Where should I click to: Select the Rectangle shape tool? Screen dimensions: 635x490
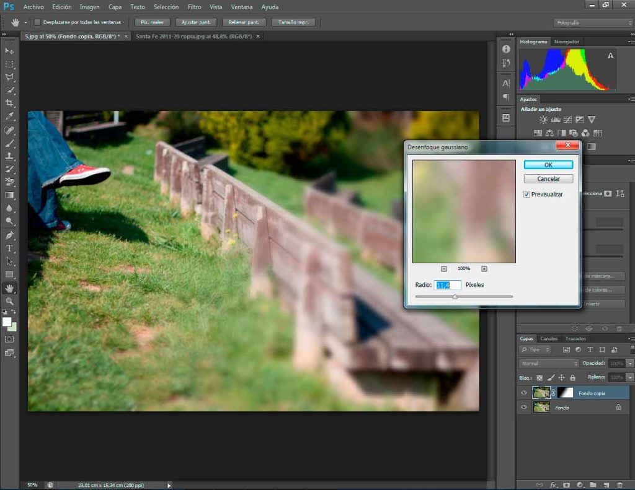[9, 275]
